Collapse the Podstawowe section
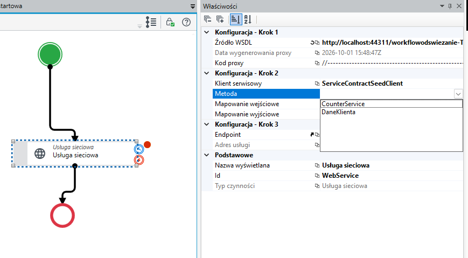Image resolution: width=468 pixels, height=258 pixels. point(207,155)
